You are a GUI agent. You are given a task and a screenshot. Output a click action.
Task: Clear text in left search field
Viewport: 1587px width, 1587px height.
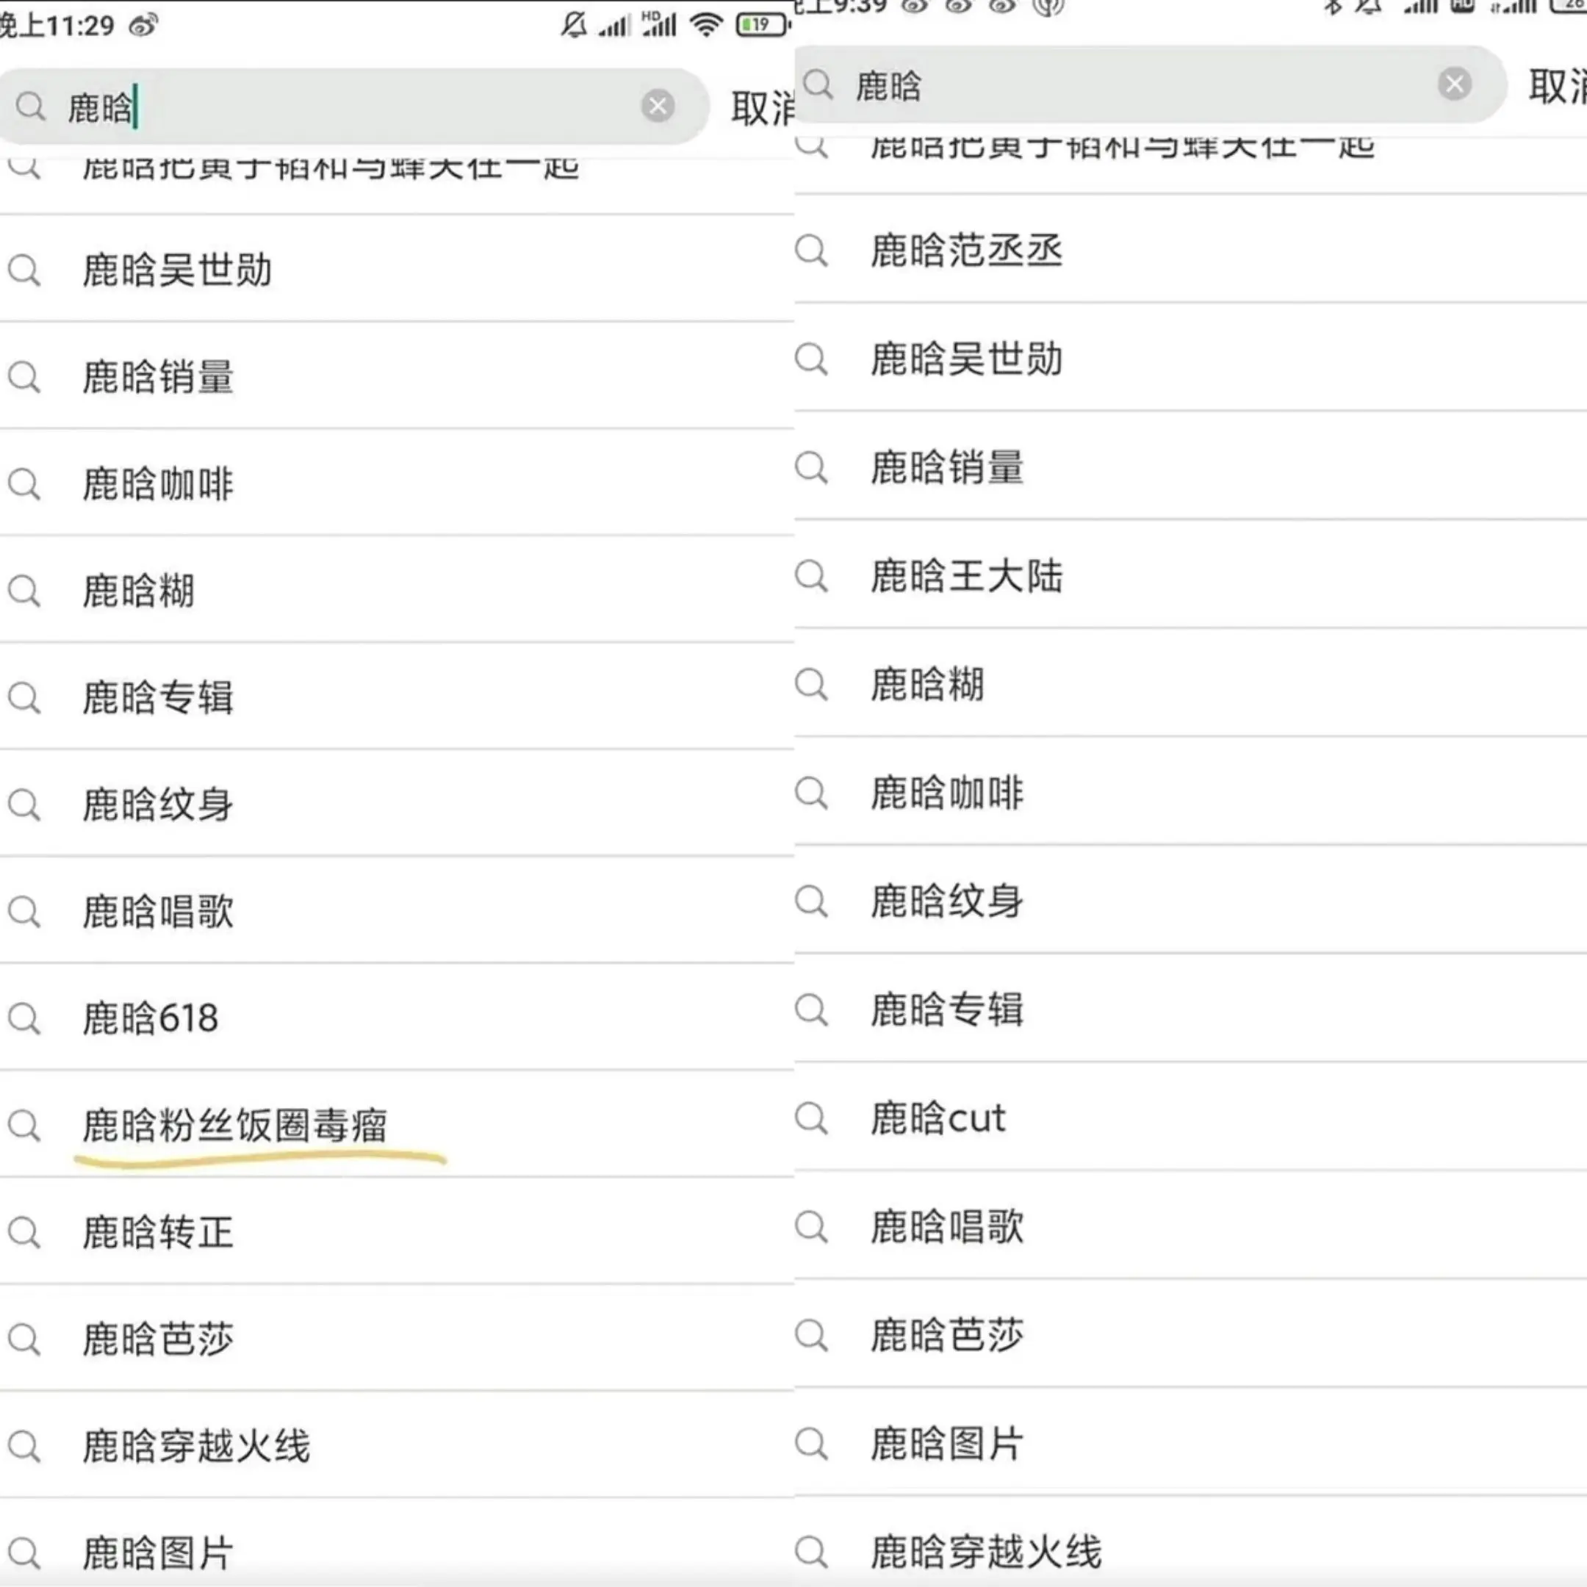[x=657, y=106]
